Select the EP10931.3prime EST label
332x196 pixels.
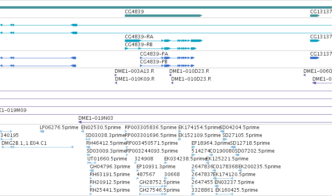(x=156, y=167)
